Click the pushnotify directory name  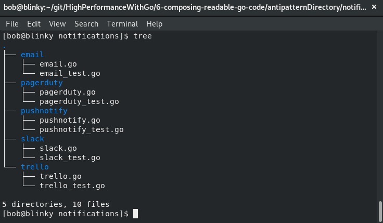(44, 111)
